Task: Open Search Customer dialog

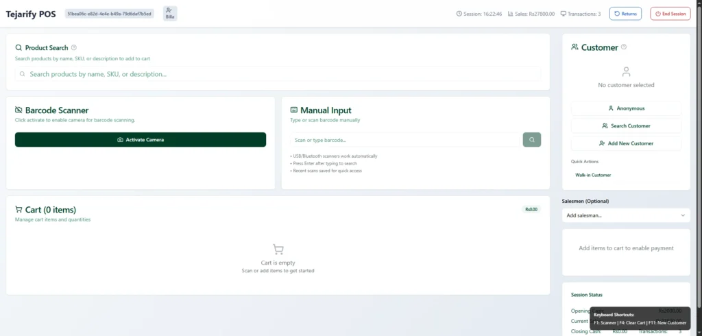Action: [x=626, y=126]
